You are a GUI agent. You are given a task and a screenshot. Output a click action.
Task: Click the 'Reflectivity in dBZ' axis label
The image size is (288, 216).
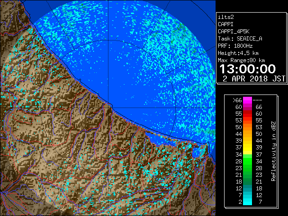pyautogui.click(x=274, y=151)
